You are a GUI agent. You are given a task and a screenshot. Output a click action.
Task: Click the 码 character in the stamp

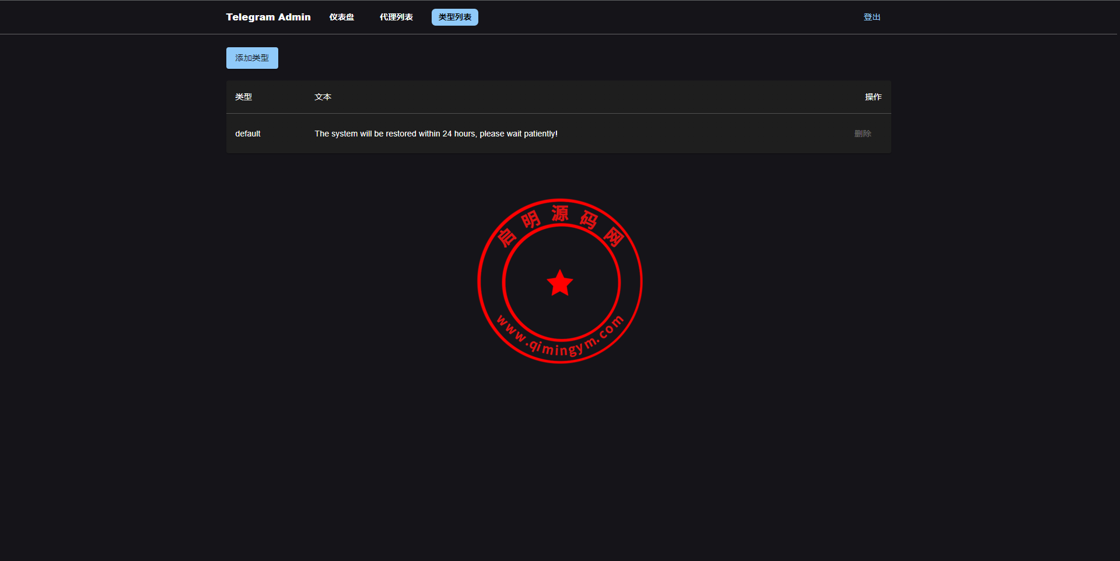[589, 220]
